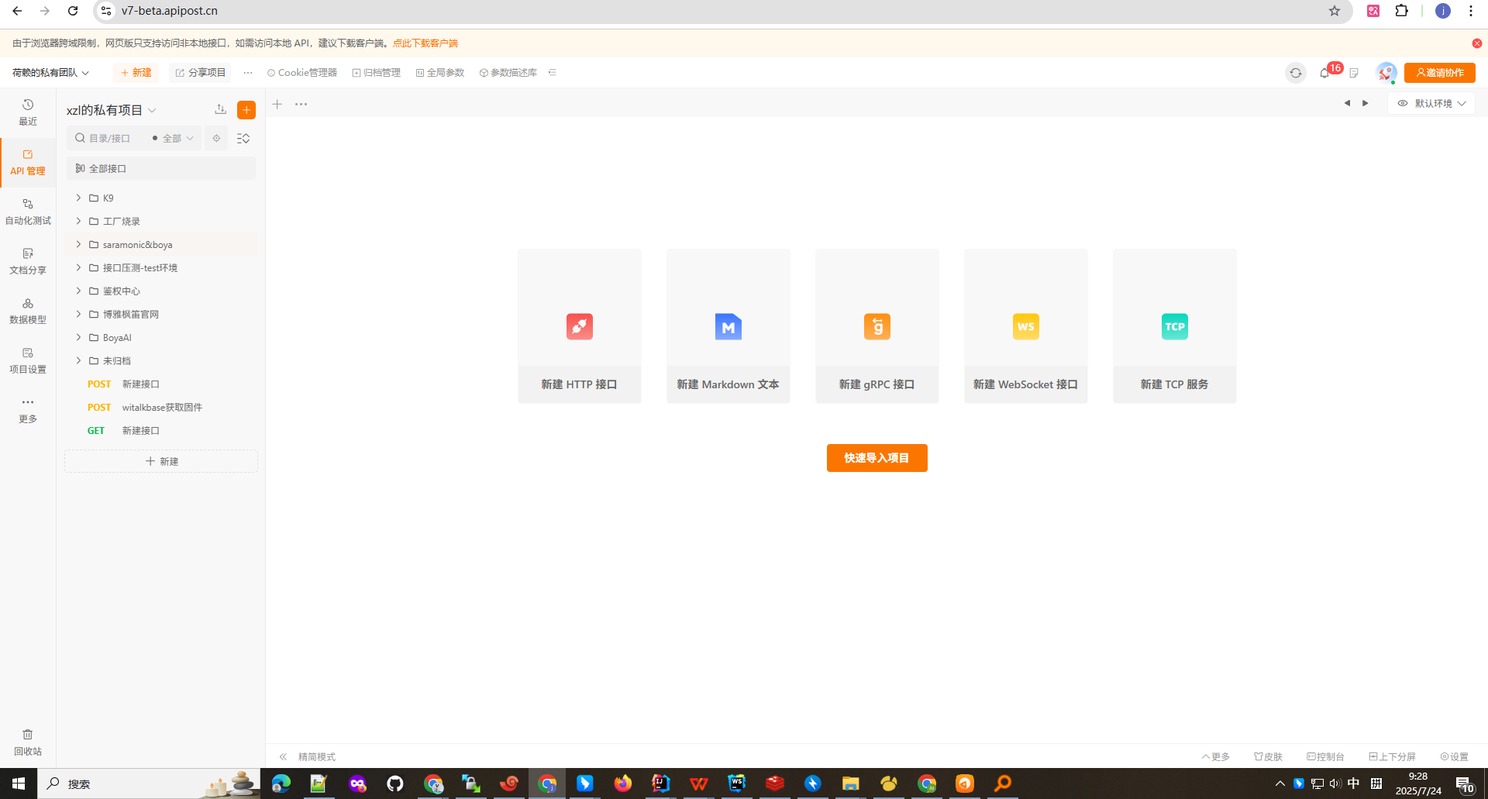1488x799 pixels.
Task: Create a new Markdown 文本 card
Action: click(x=728, y=325)
